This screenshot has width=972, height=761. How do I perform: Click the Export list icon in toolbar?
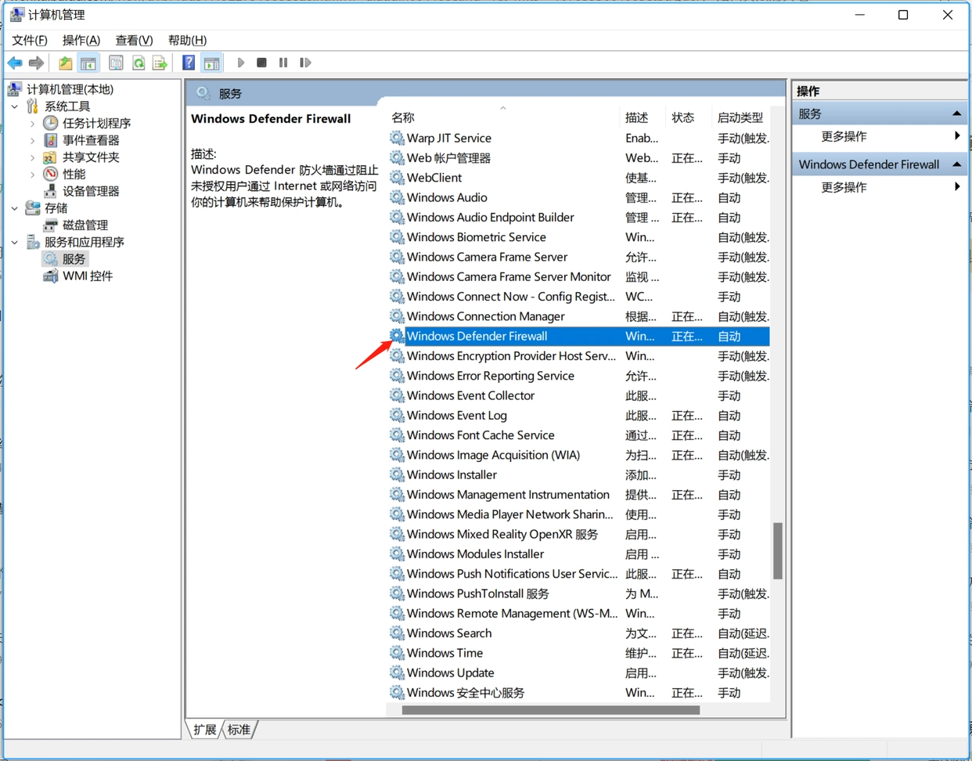[x=158, y=63]
